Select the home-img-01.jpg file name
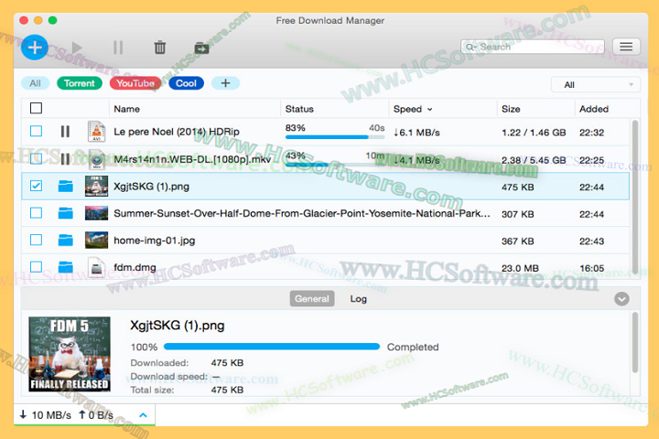This screenshot has width=659, height=439. (155, 241)
